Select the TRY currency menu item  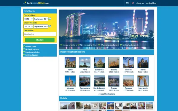pos(128,3)
